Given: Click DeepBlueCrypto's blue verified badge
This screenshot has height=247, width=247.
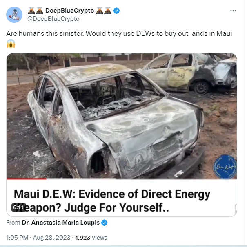Looking at the screenshot, I should tap(116, 11).
